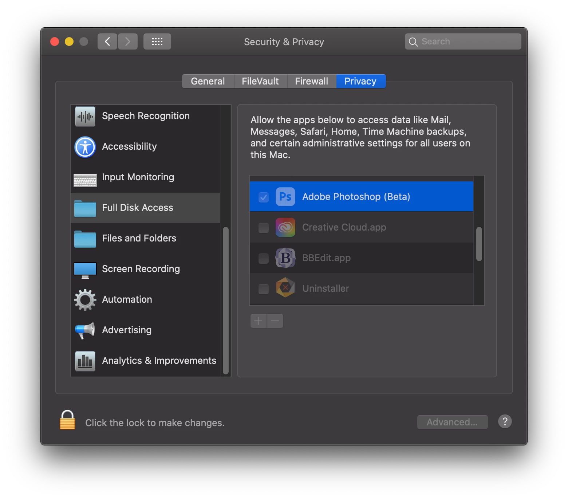The width and height of the screenshot is (568, 499).
Task: Click the Advanced… button
Action: (x=452, y=422)
